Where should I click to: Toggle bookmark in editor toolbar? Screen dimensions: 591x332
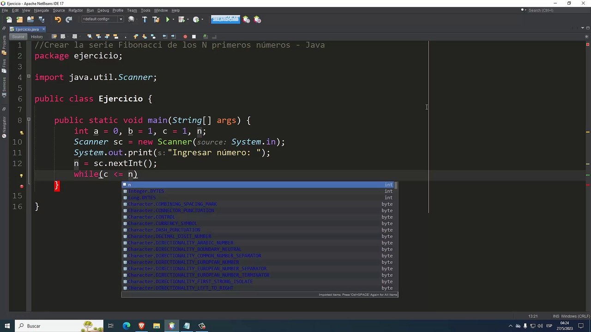(x=153, y=36)
